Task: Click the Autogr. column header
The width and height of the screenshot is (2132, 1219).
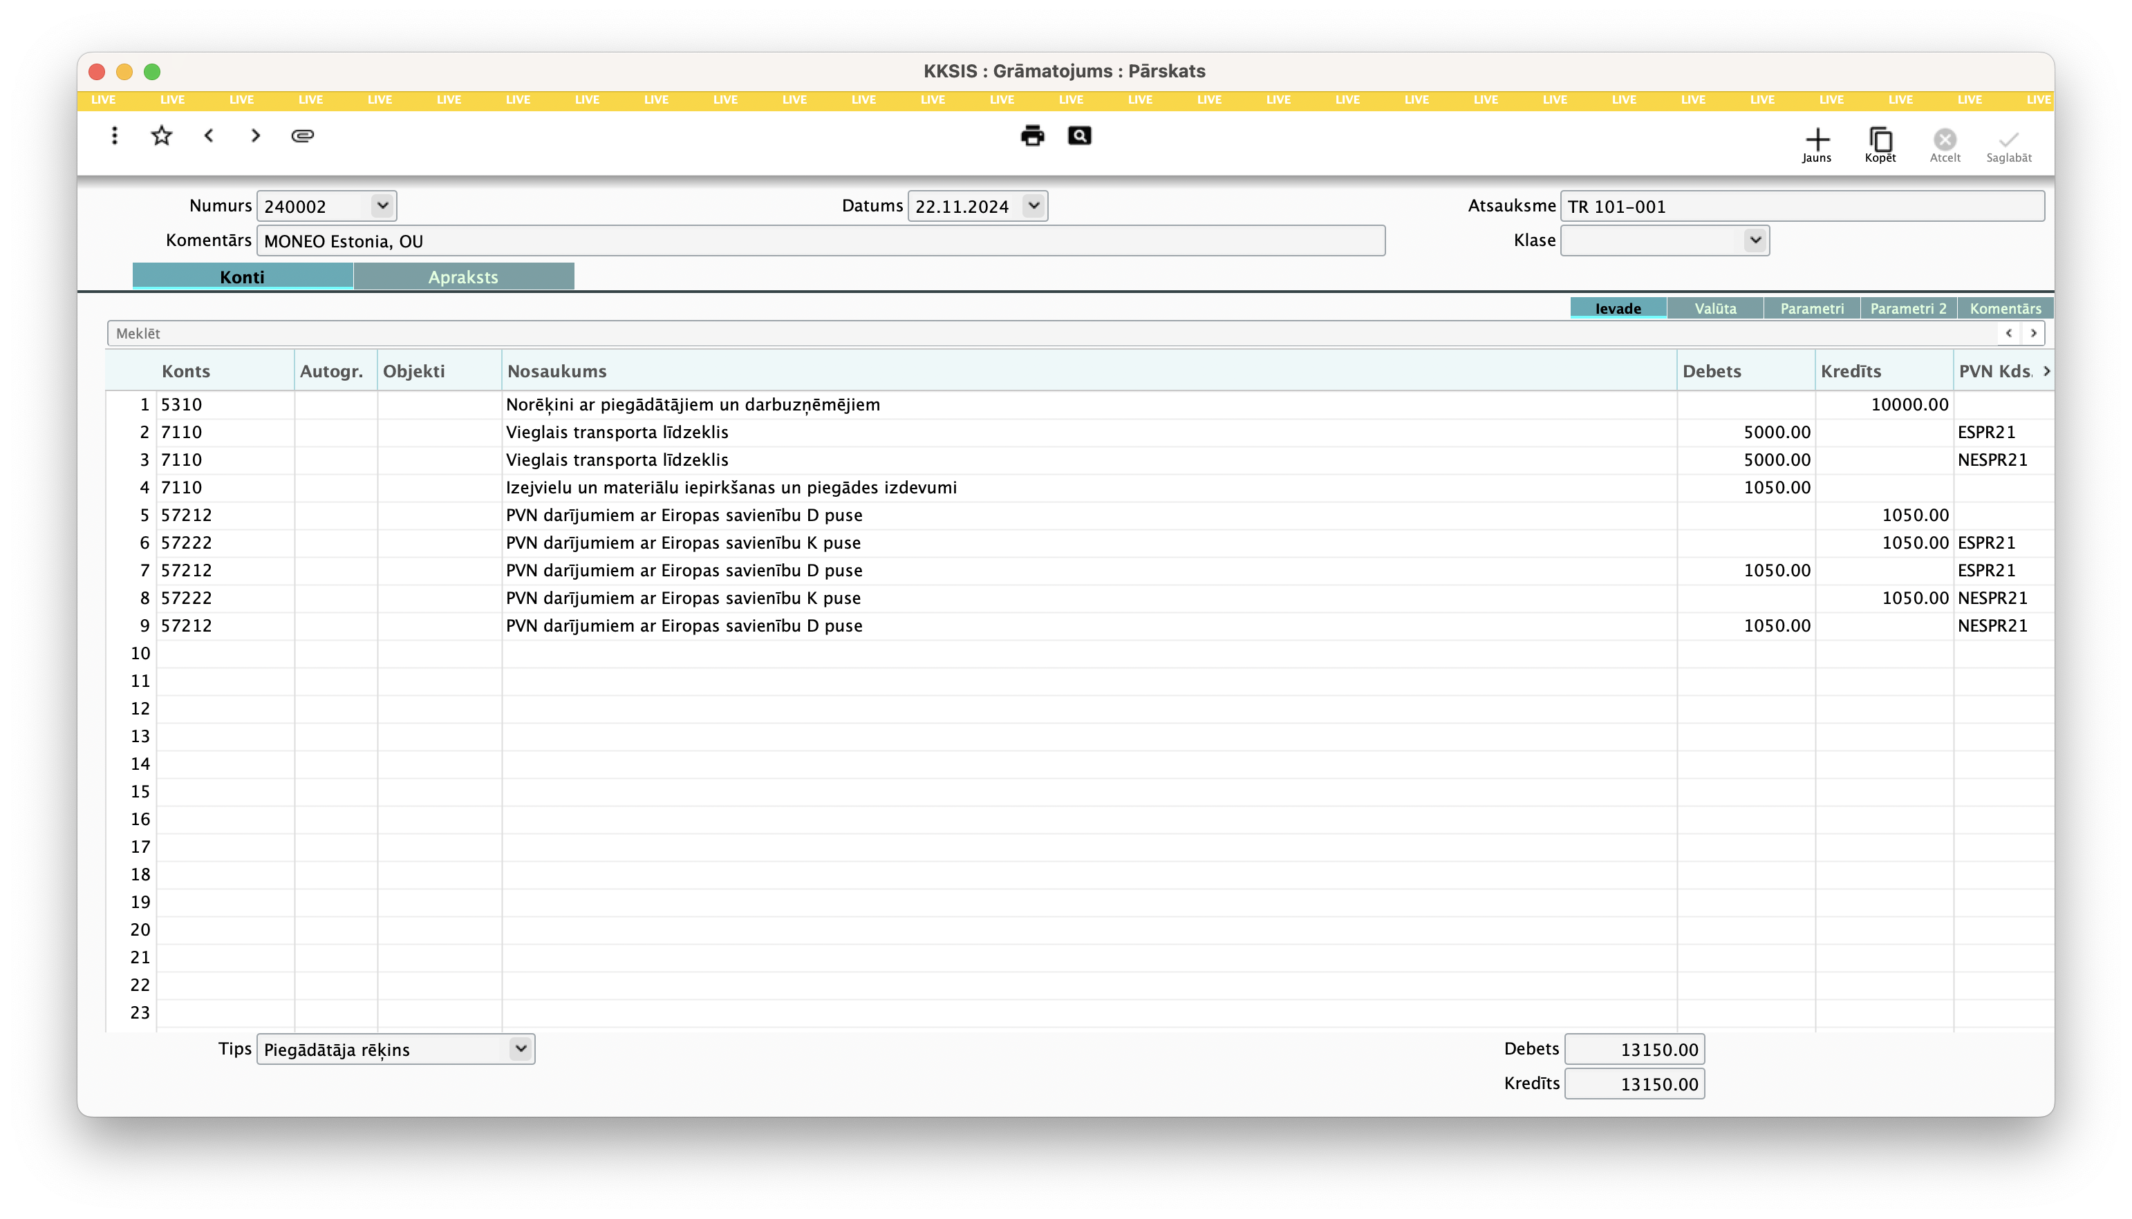Action: click(x=335, y=371)
